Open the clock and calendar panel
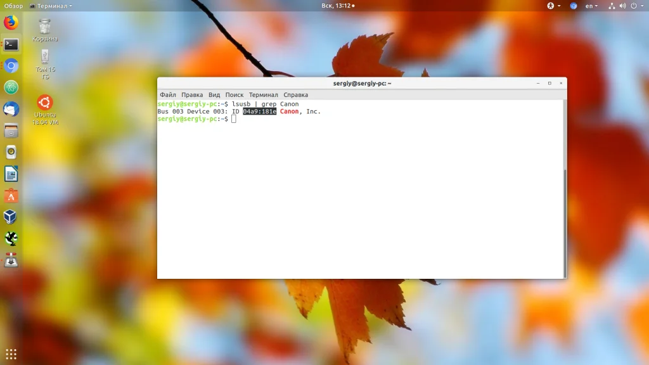 coord(338,6)
